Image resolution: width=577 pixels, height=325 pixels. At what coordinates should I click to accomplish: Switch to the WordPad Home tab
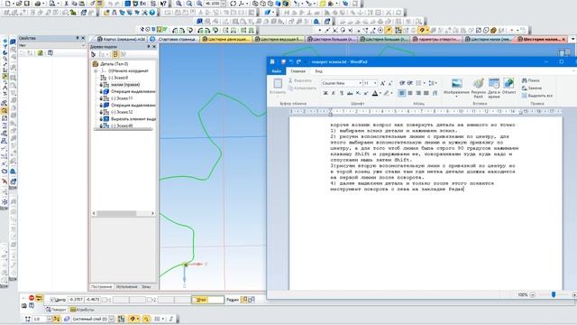point(298,71)
